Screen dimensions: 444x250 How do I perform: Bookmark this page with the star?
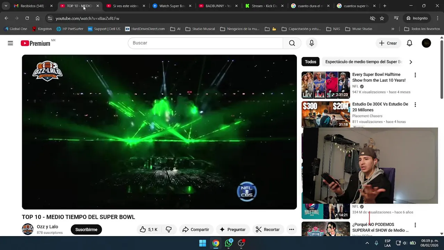click(382, 18)
